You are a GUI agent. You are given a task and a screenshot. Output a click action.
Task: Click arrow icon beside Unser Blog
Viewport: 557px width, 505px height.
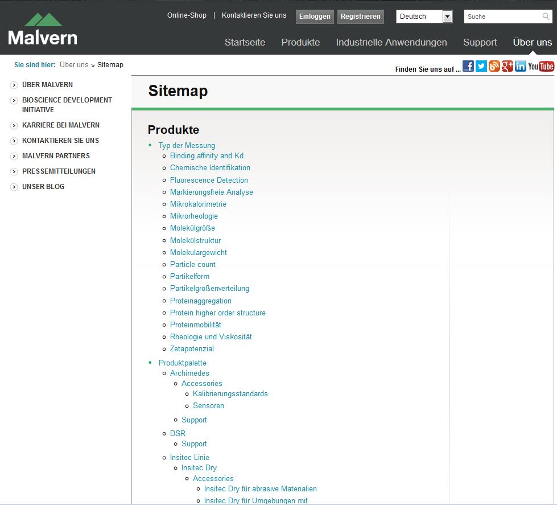click(14, 187)
